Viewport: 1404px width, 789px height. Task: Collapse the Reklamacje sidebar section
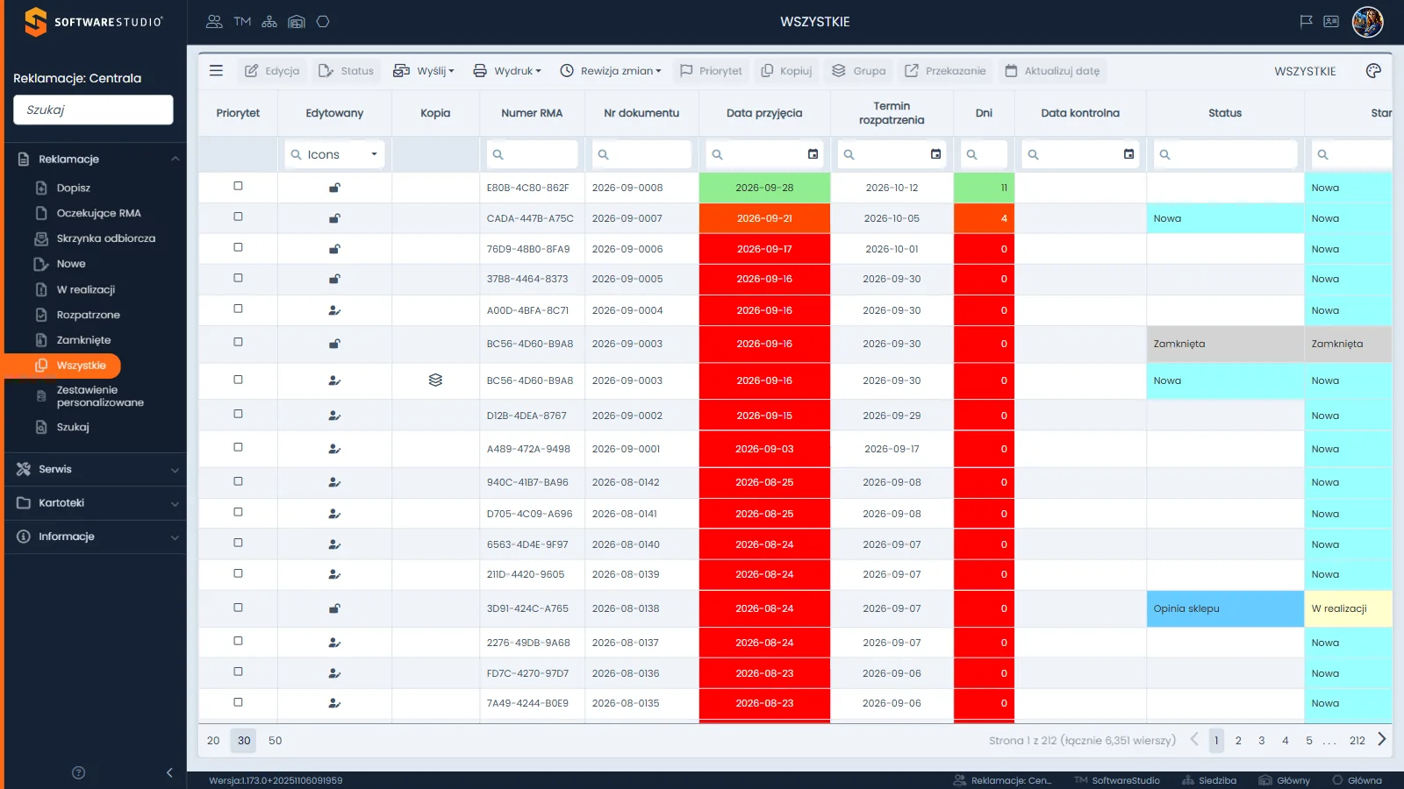coord(95,159)
